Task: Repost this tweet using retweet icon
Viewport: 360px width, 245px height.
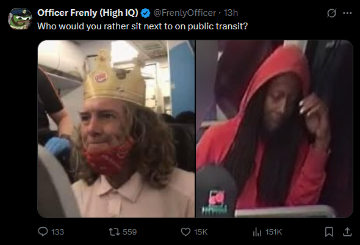Action: tap(114, 232)
